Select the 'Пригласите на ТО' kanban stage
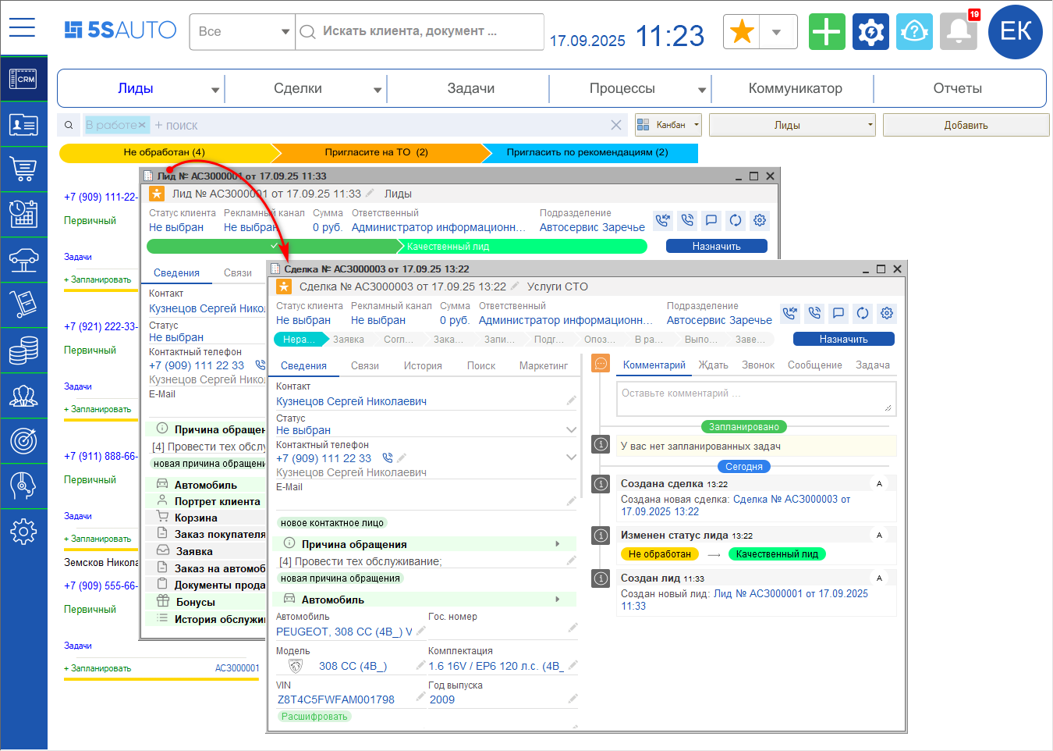1053x751 pixels. [x=376, y=152]
